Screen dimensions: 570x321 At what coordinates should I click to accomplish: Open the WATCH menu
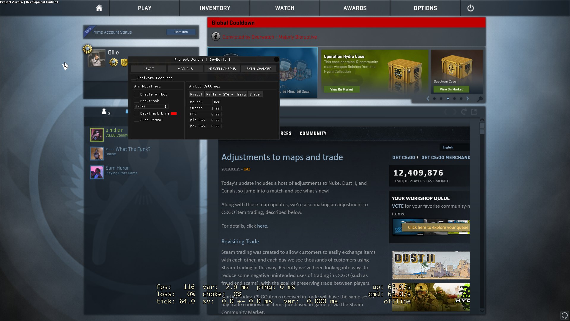[x=285, y=8]
